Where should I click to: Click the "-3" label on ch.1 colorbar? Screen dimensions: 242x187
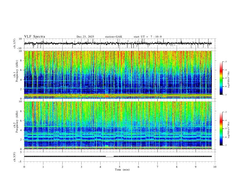coord(225,61)
